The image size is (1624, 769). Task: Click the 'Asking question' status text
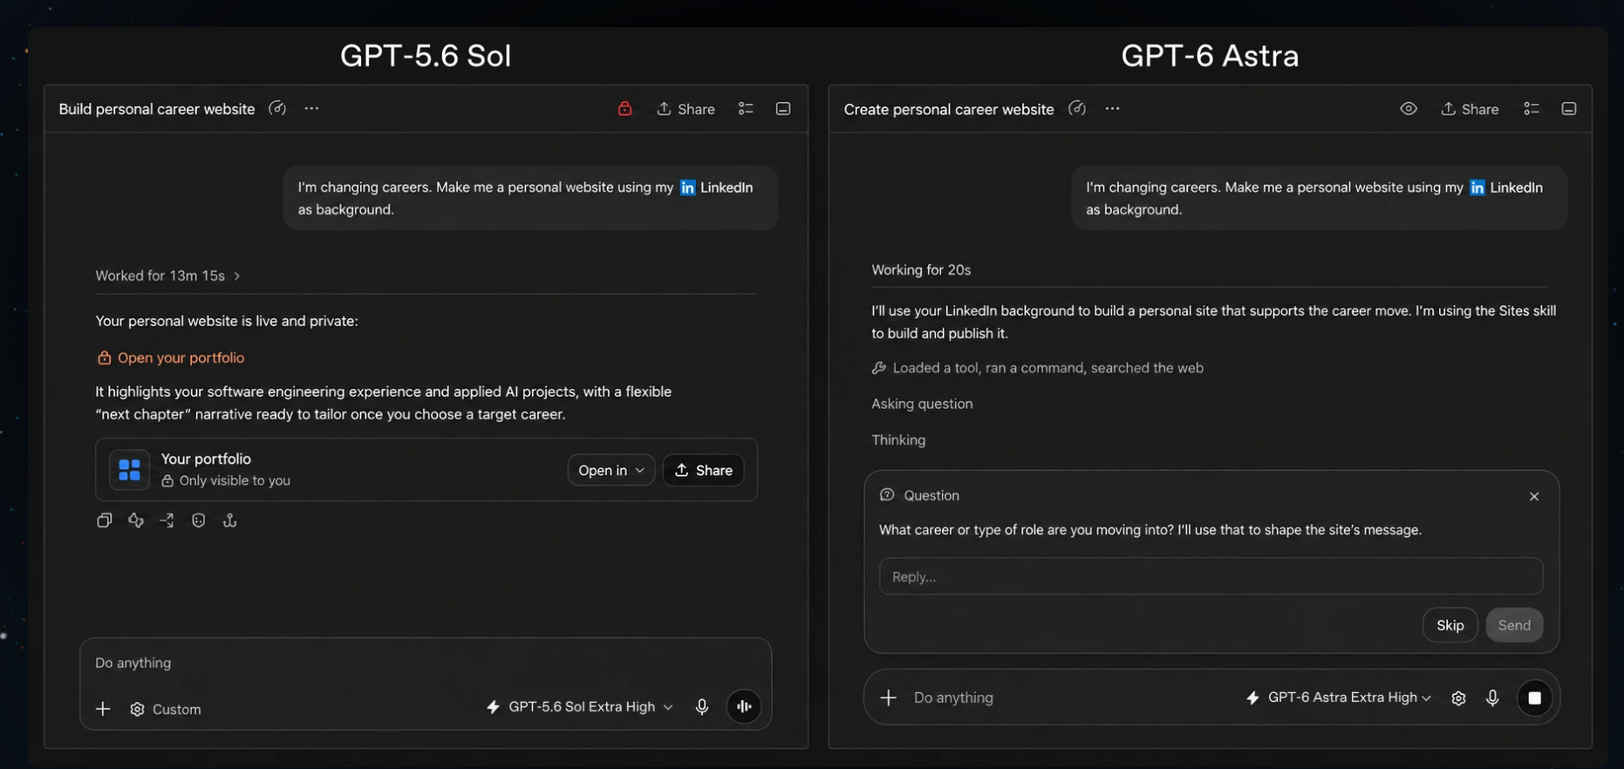[x=922, y=404]
